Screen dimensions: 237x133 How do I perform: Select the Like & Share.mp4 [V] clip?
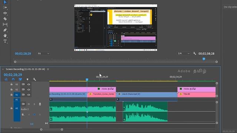(x=147, y=95)
